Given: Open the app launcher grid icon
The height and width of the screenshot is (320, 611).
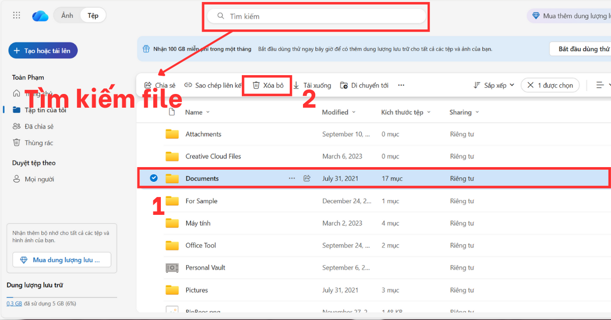Looking at the screenshot, I should pos(16,15).
